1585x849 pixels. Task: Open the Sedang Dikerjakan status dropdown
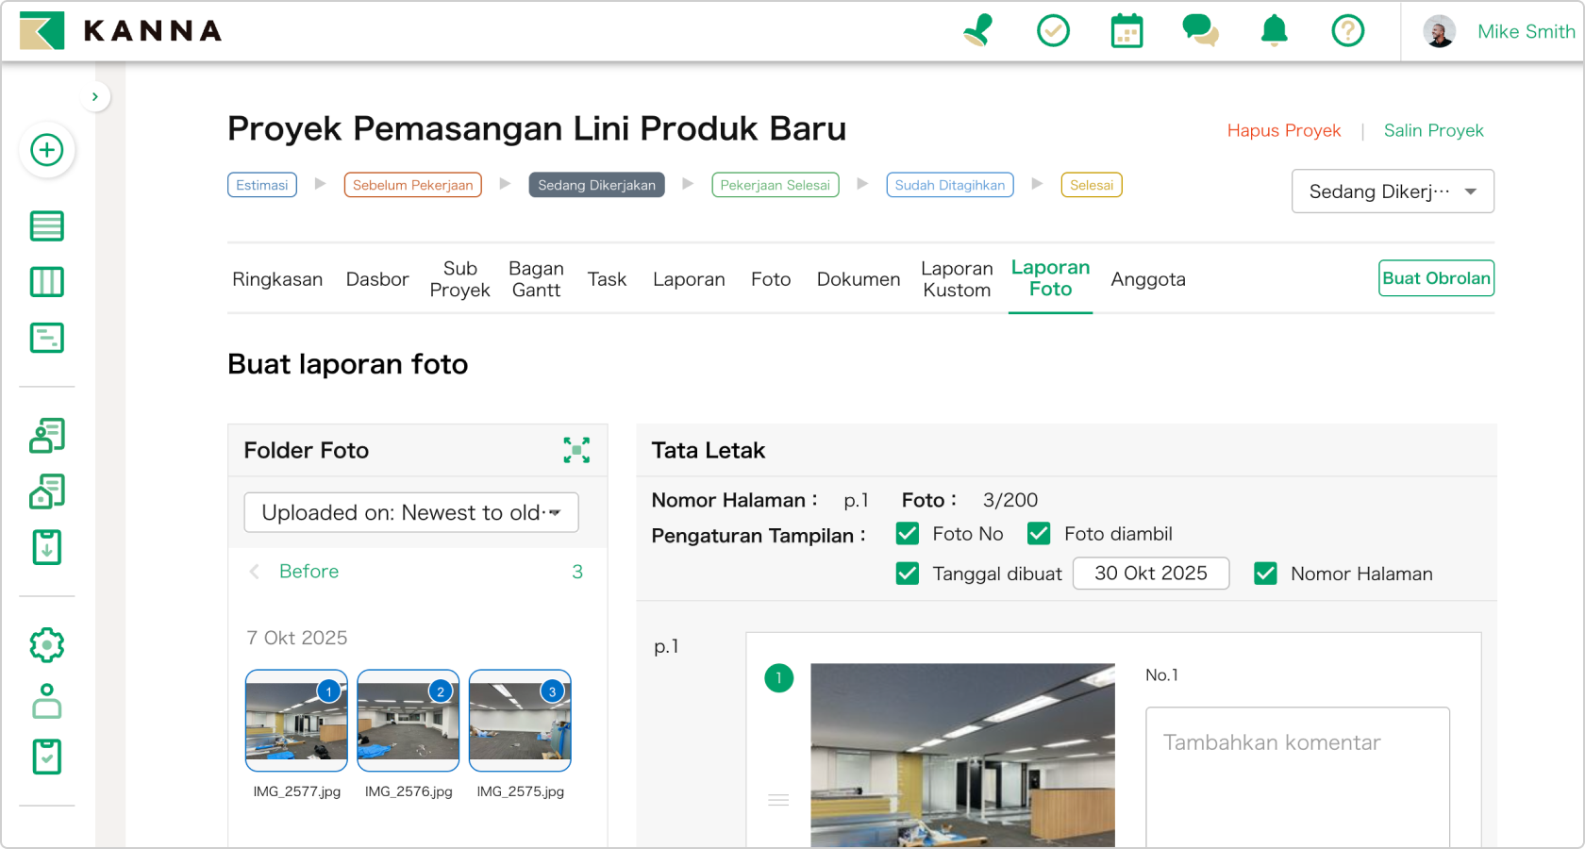(x=1393, y=191)
